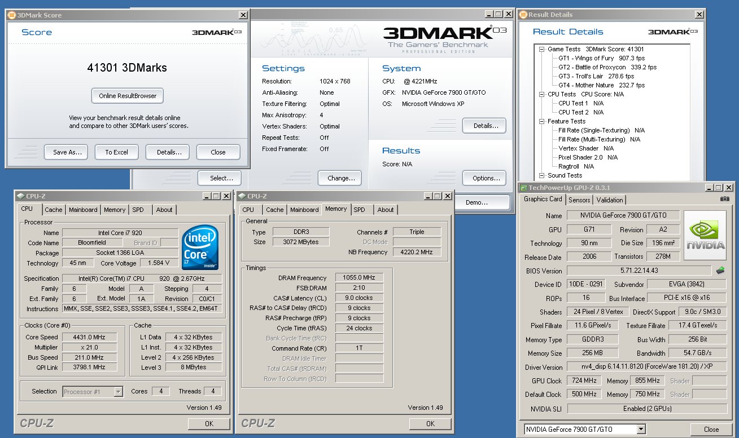The image size is (739, 438).
Task: Open the SPD tab in Memory CPU-Z window
Action: (x=359, y=210)
